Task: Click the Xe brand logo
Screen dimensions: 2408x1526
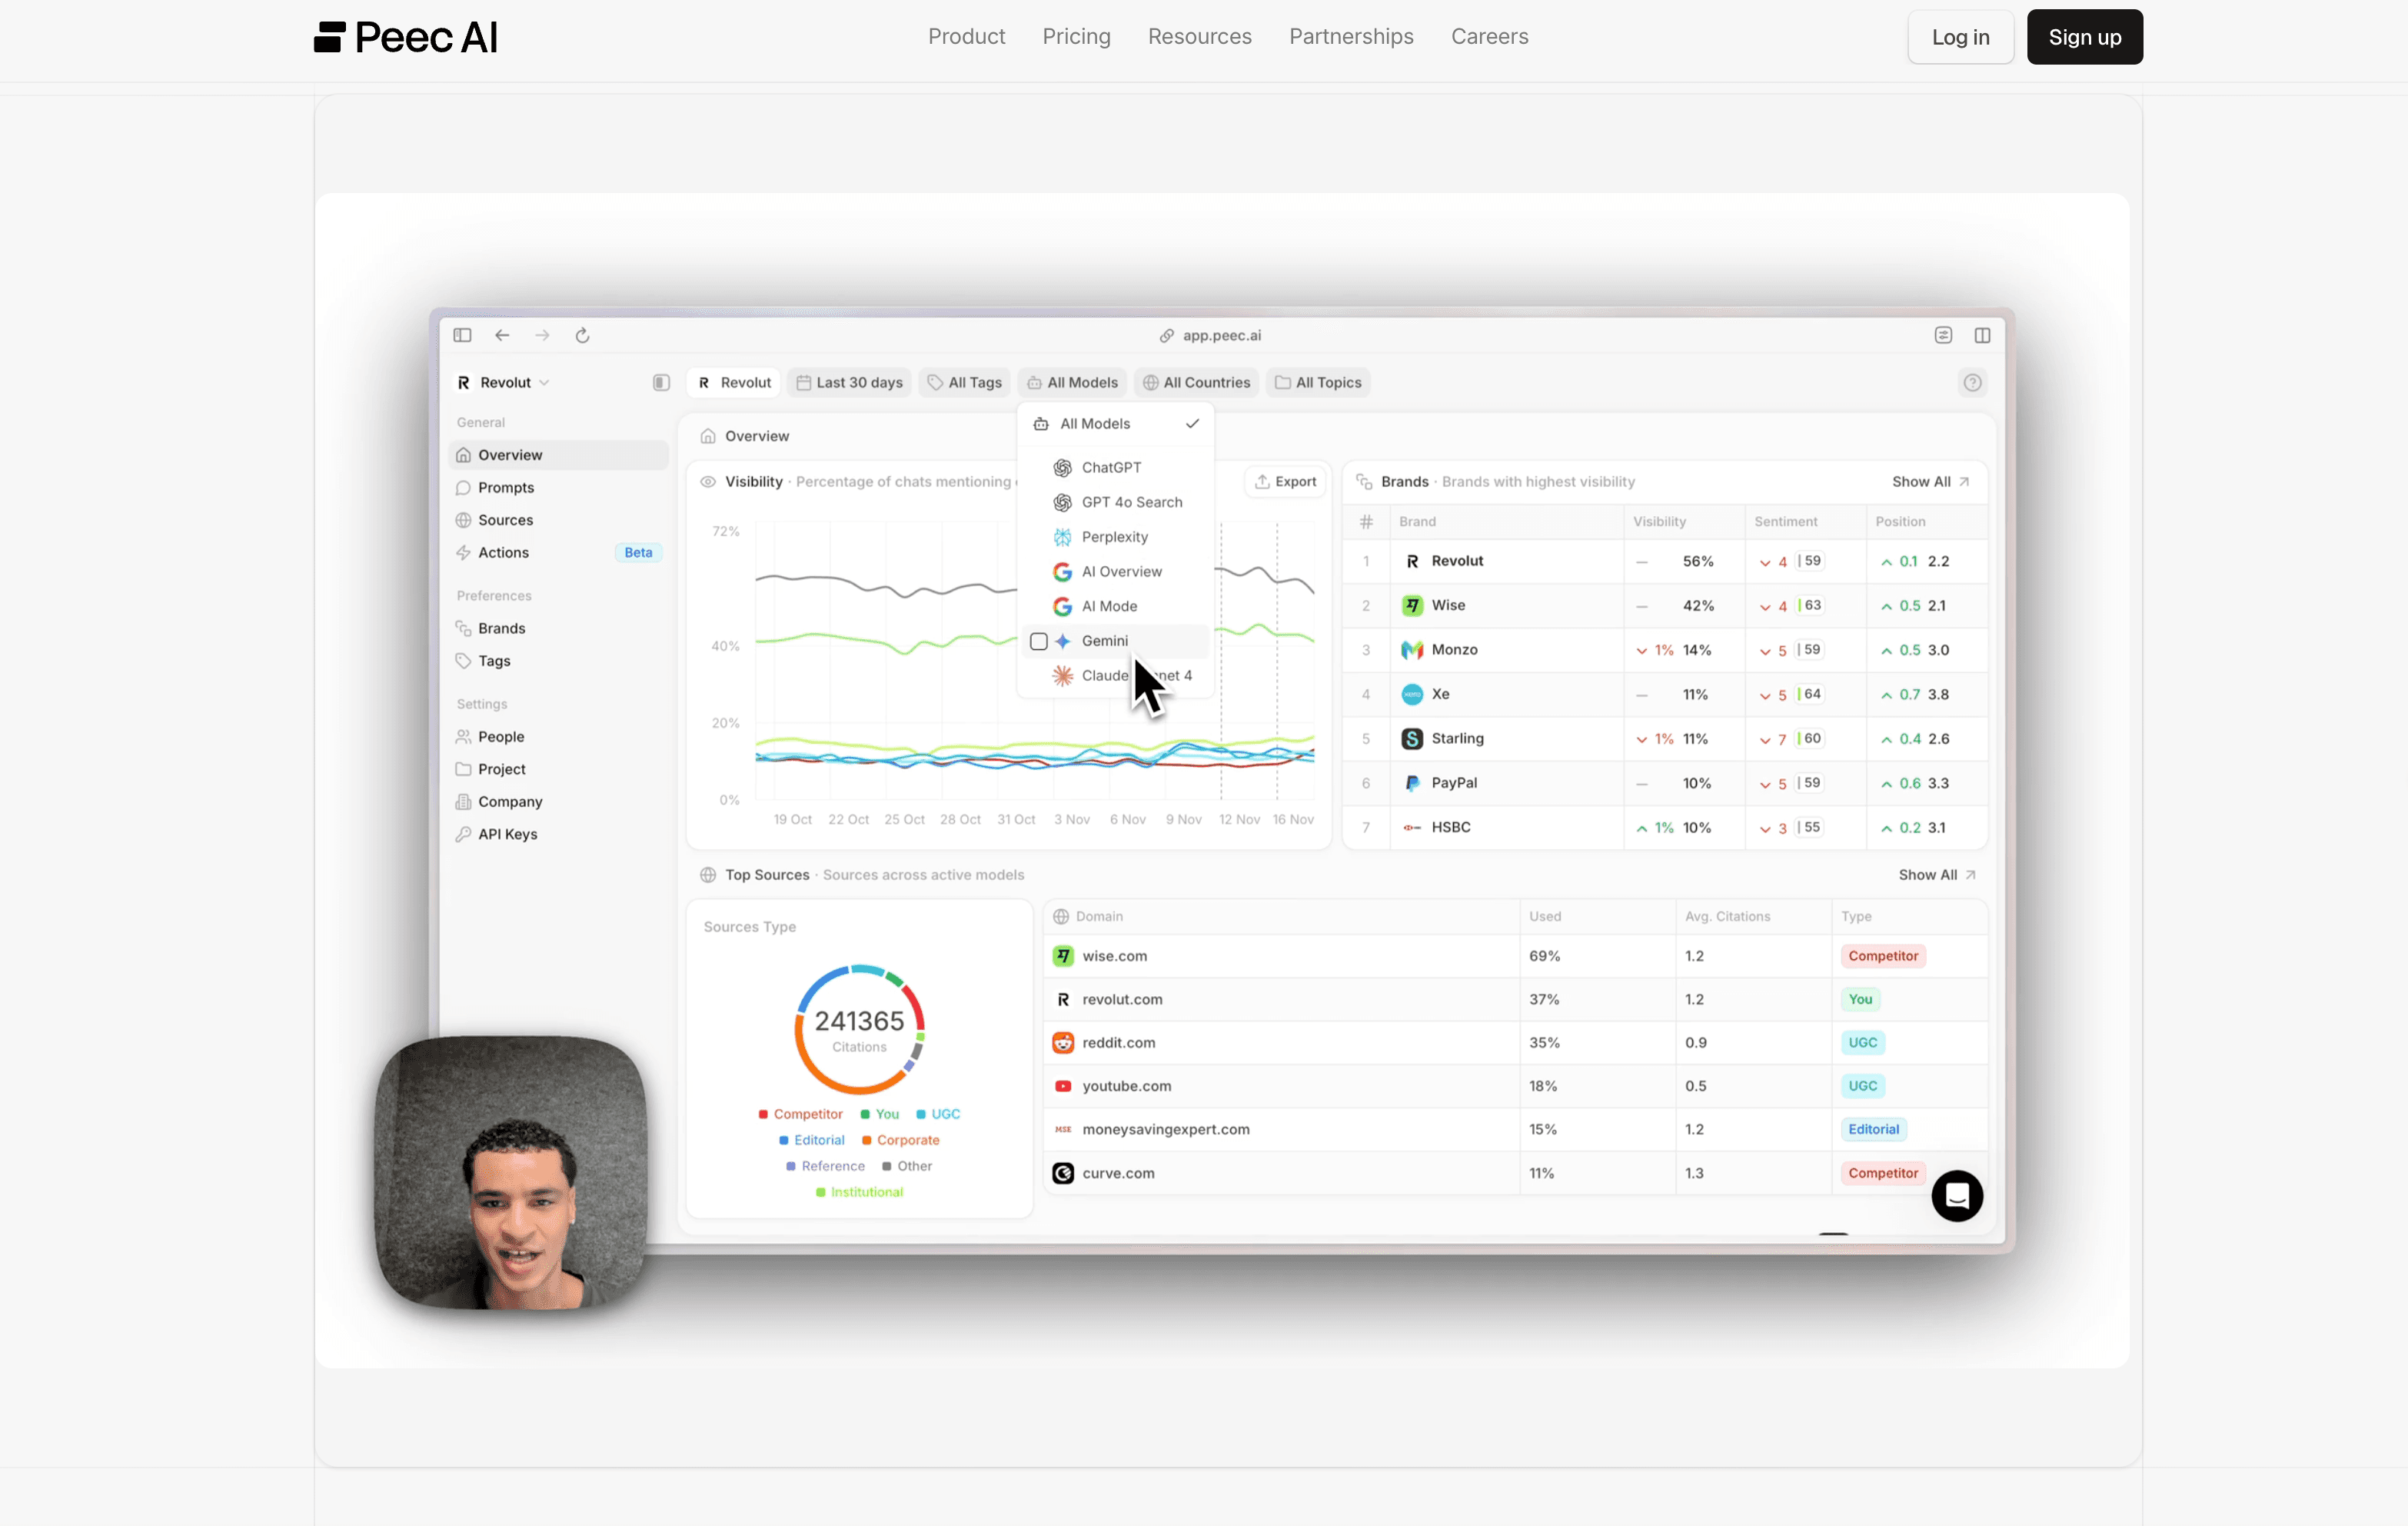Action: tap(1412, 694)
